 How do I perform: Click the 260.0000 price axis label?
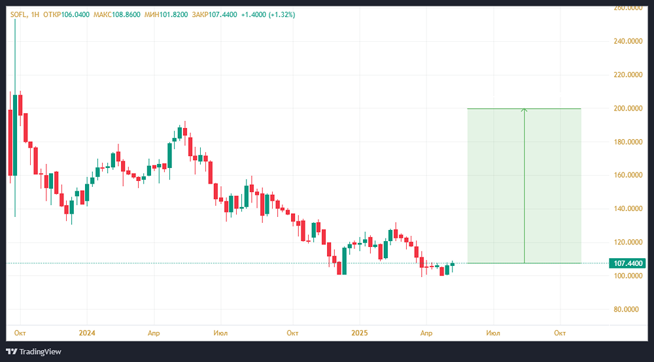click(x=627, y=8)
